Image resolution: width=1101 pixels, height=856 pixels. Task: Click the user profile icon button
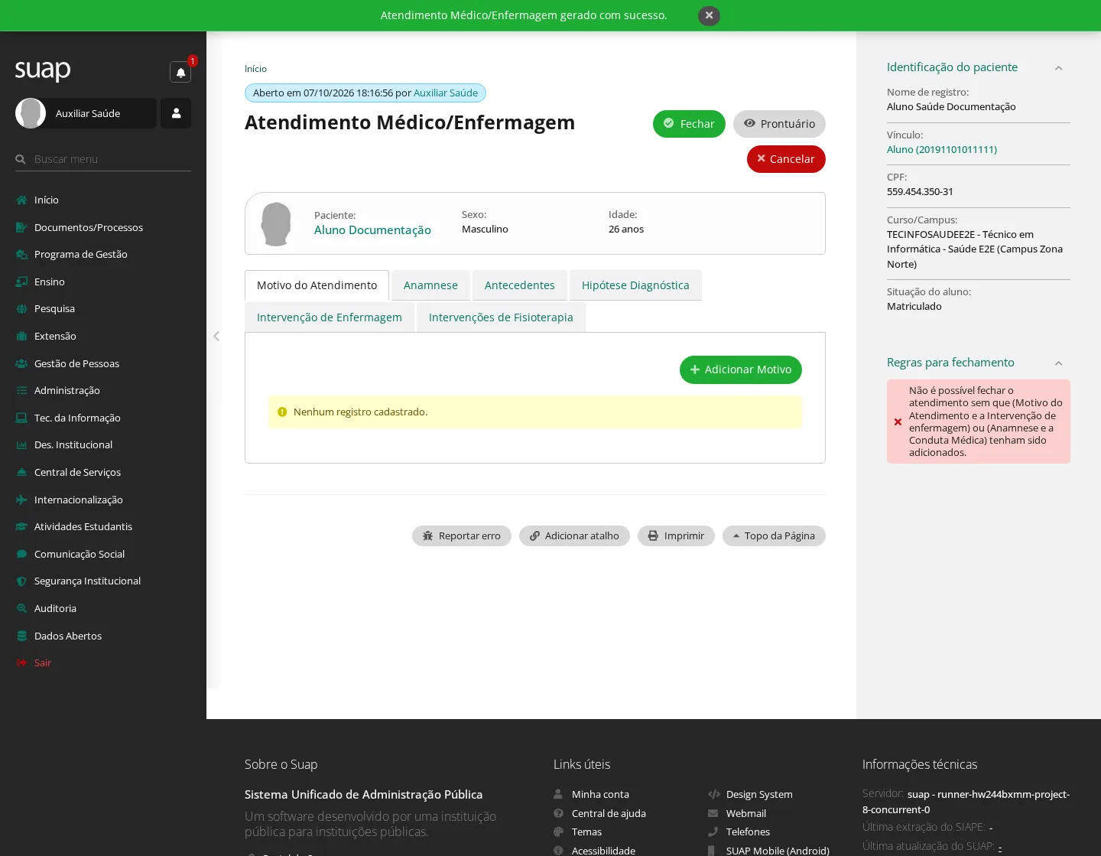(x=176, y=113)
